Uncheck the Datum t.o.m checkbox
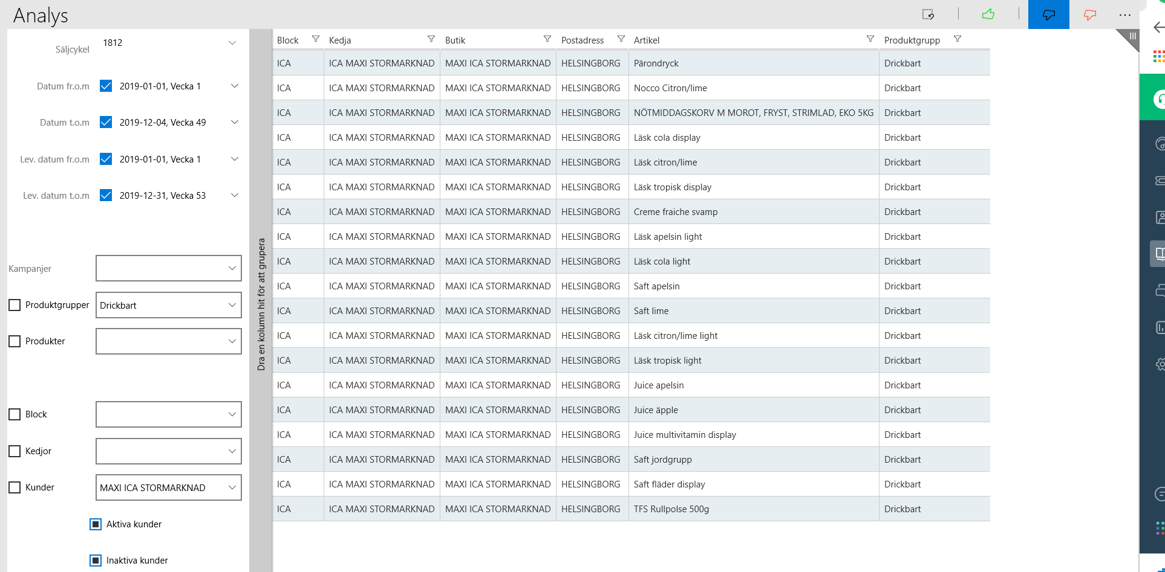The width and height of the screenshot is (1165, 572). (106, 122)
